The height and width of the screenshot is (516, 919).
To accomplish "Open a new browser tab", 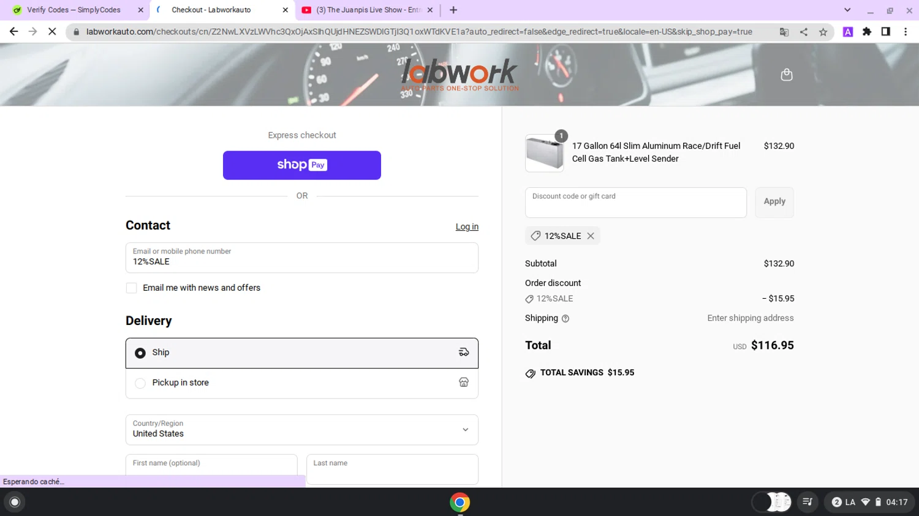I will 453,10.
